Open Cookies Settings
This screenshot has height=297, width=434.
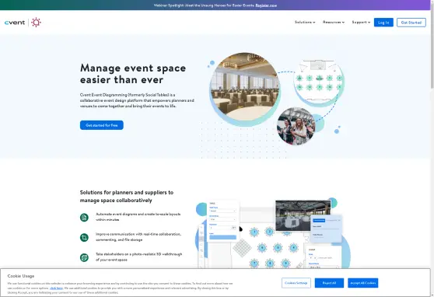296,283
